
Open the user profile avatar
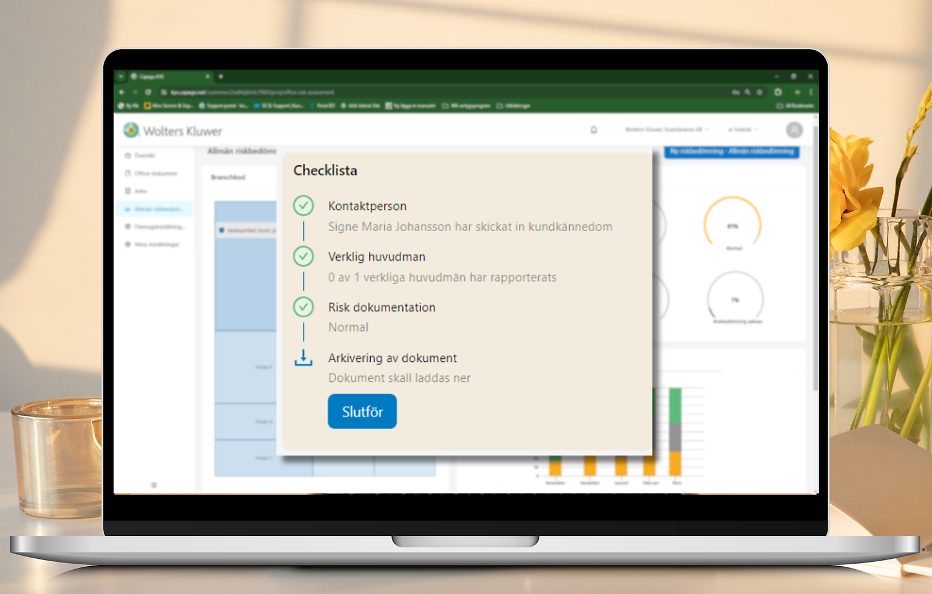(x=794, y=130)
